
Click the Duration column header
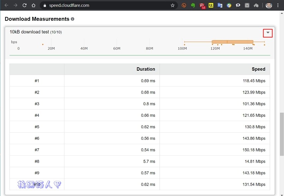coord(146,69)
